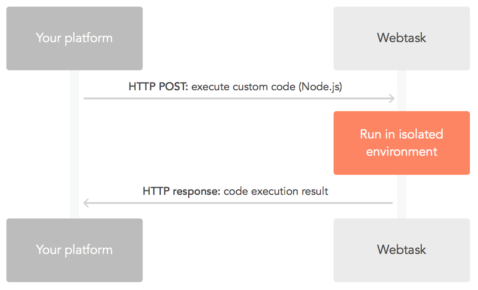This screenshot has width=478, height=290.
Task: Click the word 'Webtask' in the top box
Action: point(402,38)
